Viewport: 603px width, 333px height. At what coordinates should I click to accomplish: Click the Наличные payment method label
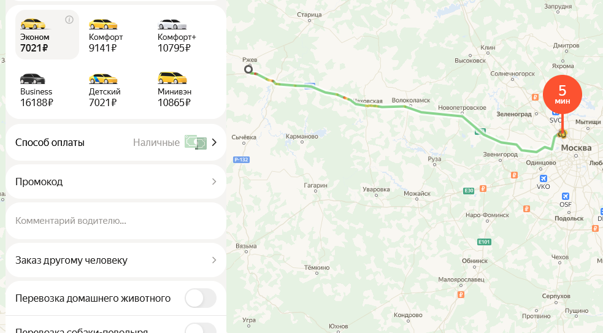pyautogui.click(x=156, y=142)
